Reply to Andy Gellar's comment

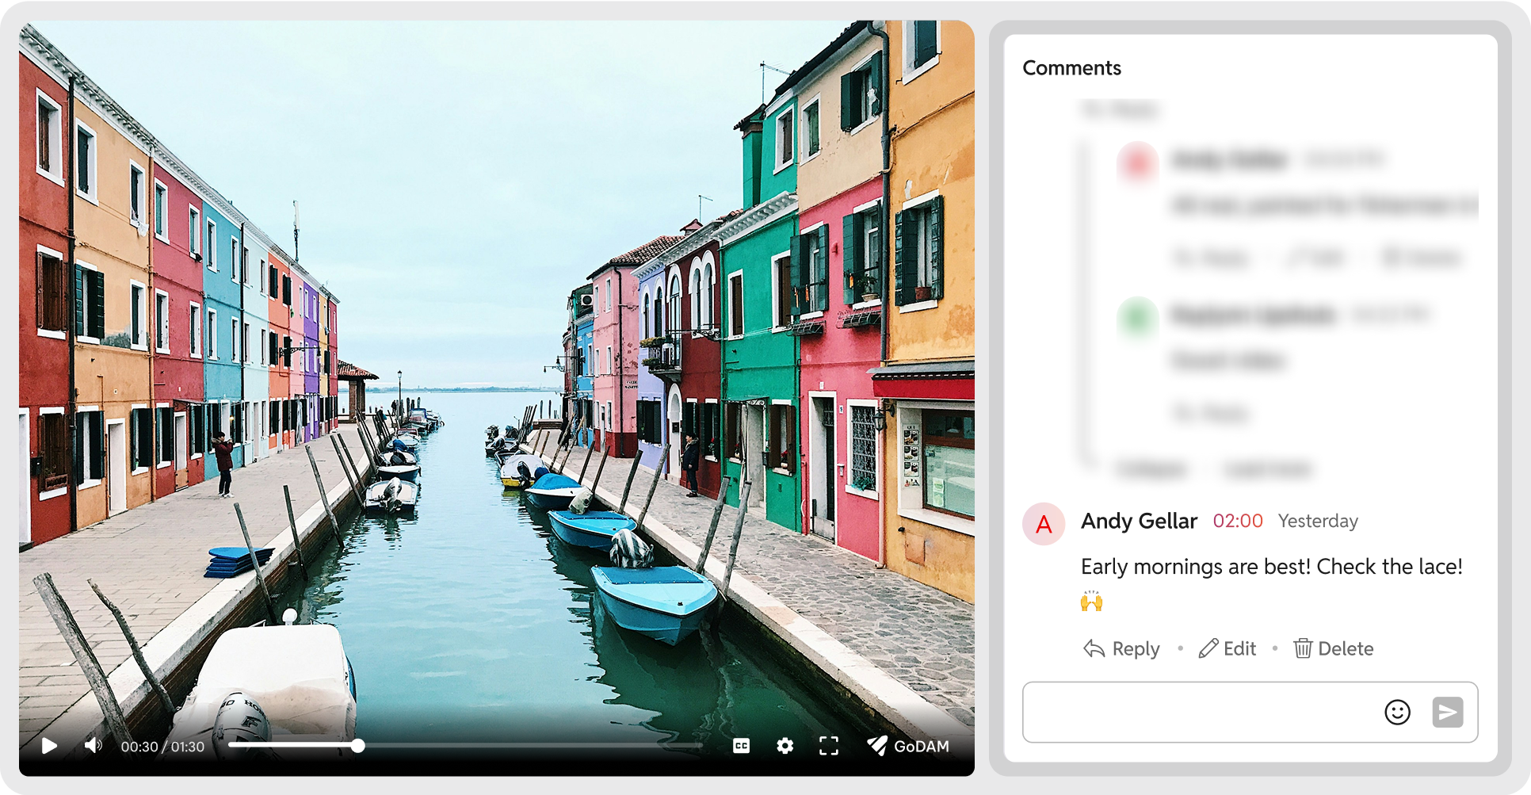(1121, 648)
